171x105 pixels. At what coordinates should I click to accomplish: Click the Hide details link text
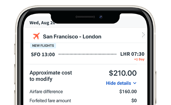[x=119, y=83]
